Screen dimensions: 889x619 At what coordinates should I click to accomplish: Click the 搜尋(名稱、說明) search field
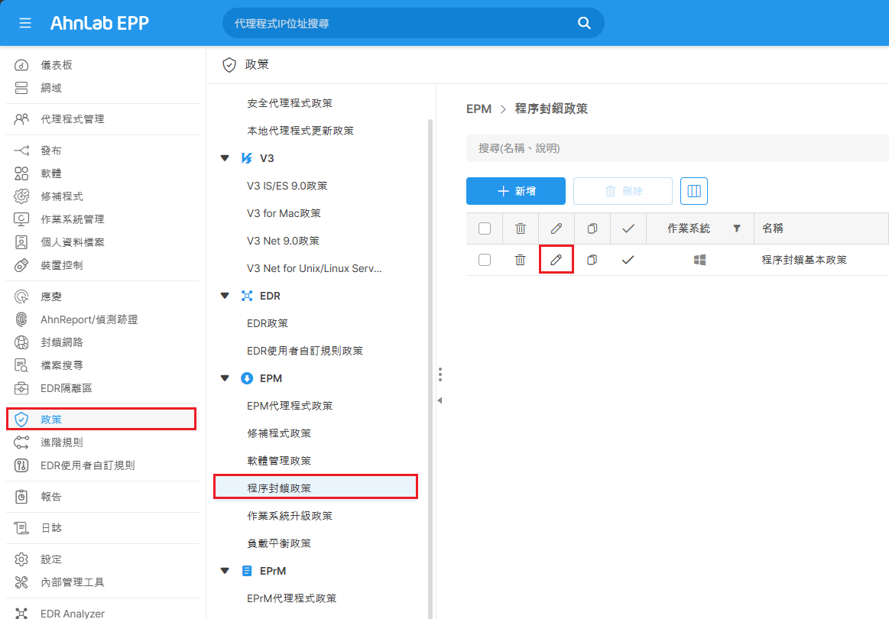pyautogui.click(x=677, y=148)
